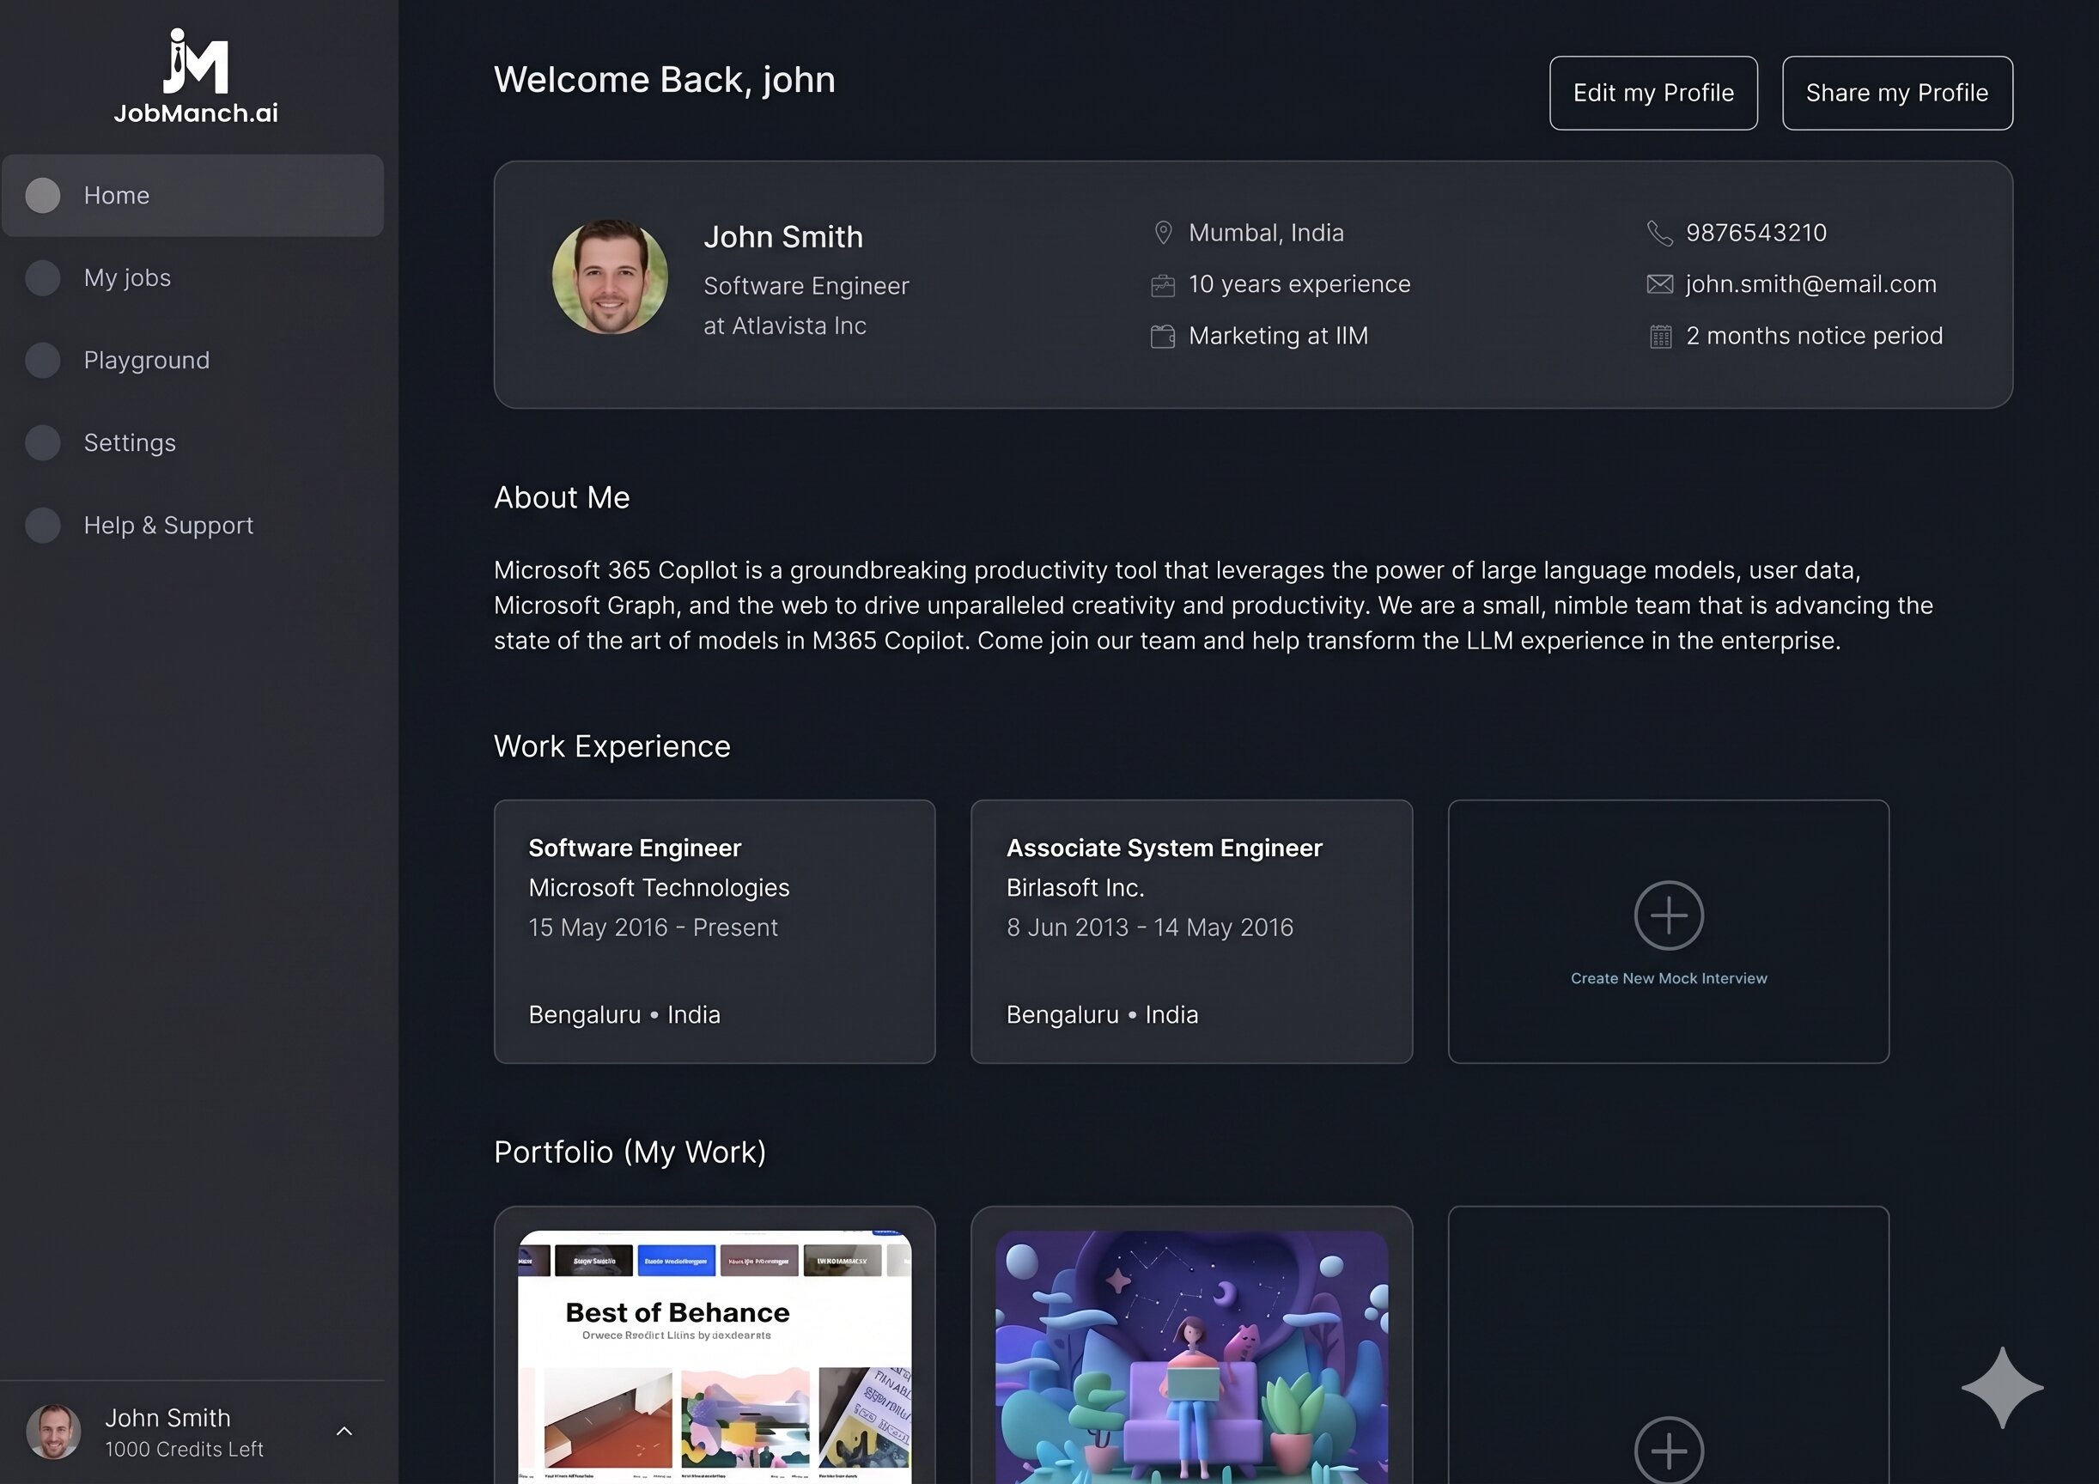Click the Welcome Back, john heading
Screen dimensions: 2099x1484
[665, 80]
